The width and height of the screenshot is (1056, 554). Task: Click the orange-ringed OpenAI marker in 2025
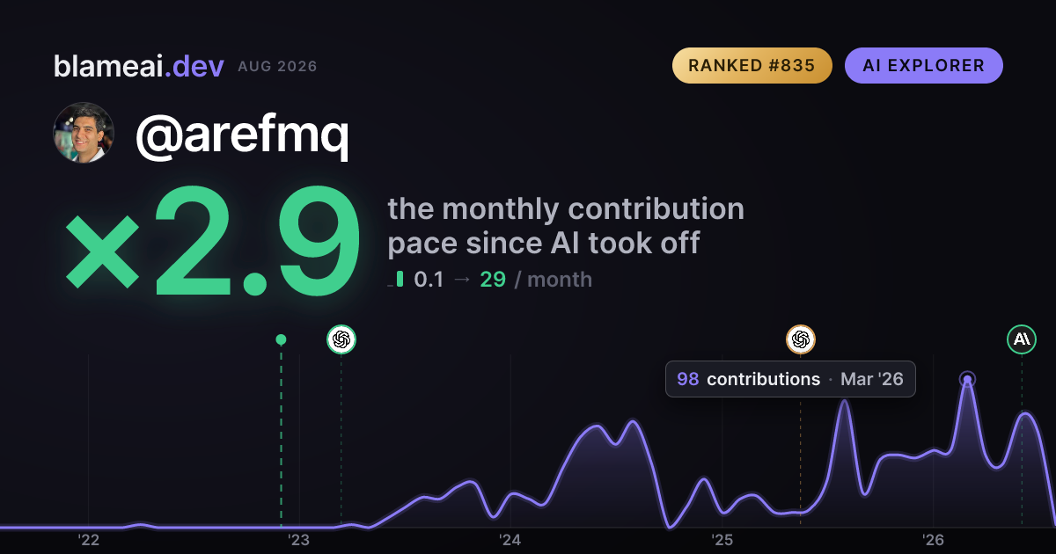(800, 339)
